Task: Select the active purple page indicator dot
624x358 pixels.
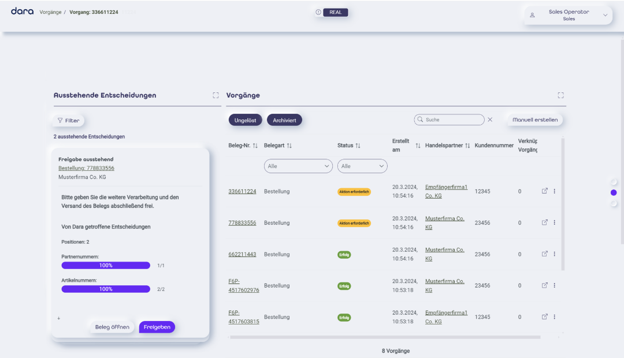Action: (614, 192)
